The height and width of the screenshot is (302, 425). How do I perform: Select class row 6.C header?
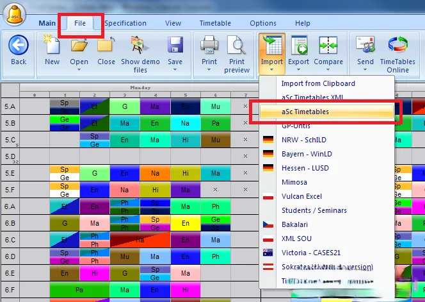(10, 240)
